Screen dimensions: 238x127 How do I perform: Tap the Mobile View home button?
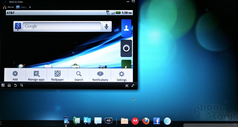pyautogui.click(x=9, y=85)
